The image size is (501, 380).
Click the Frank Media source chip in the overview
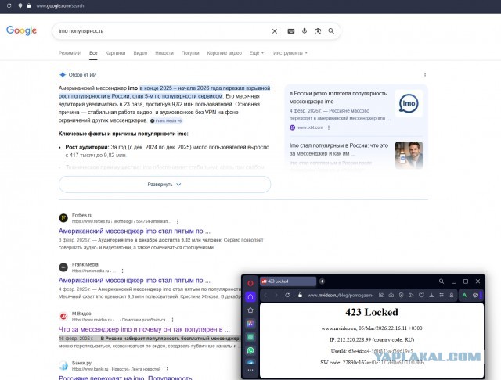coord(166,121)
